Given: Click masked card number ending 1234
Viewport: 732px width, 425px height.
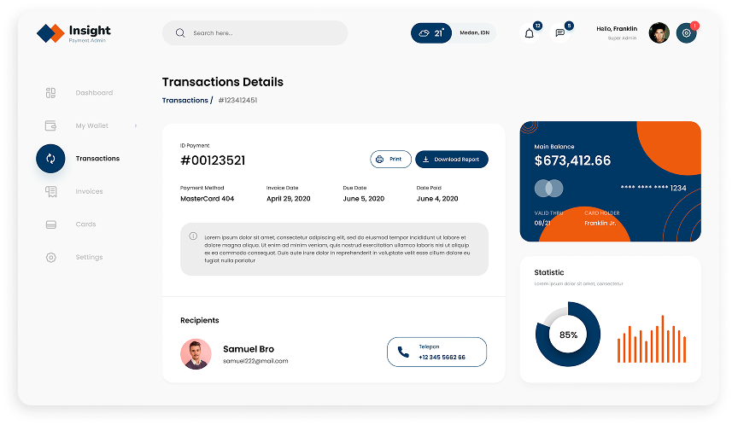Looking at the screenshot, I should [653, 188].
